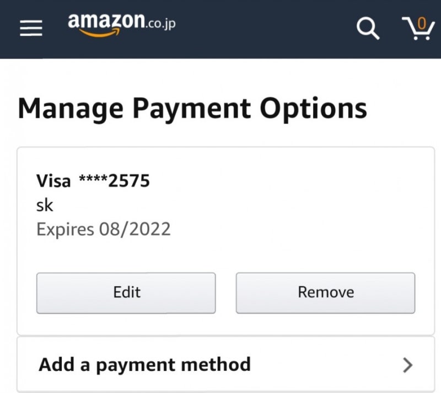Click the word Visa on the card
The width and height of the screenshot is (441, 393).
53,180
